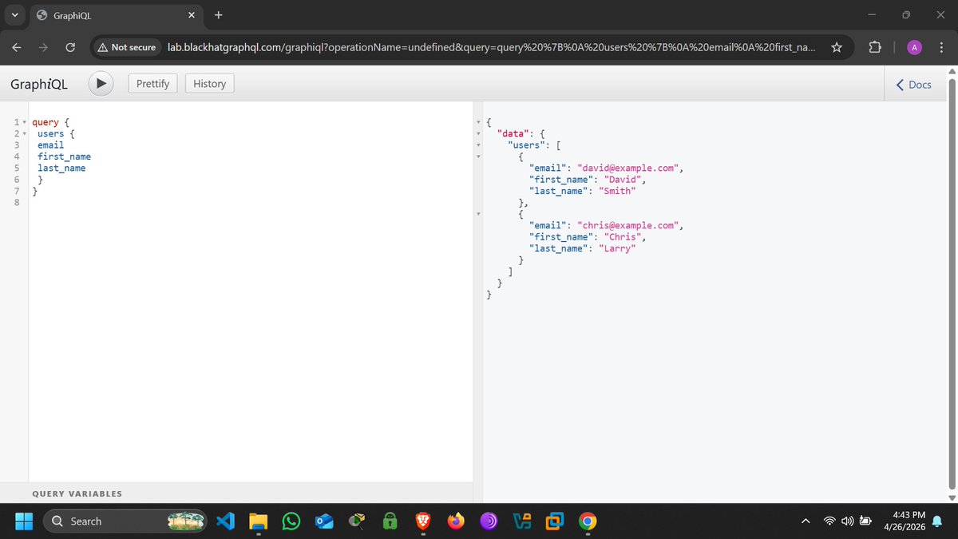Click the word query on line 1

pos(46,123)
